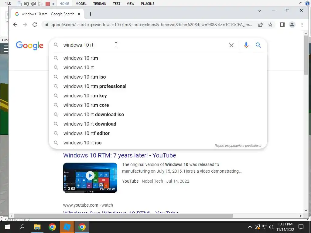Click scrollbar down arrow
Screen dimensions: 311x233
[x=306, y=211]
